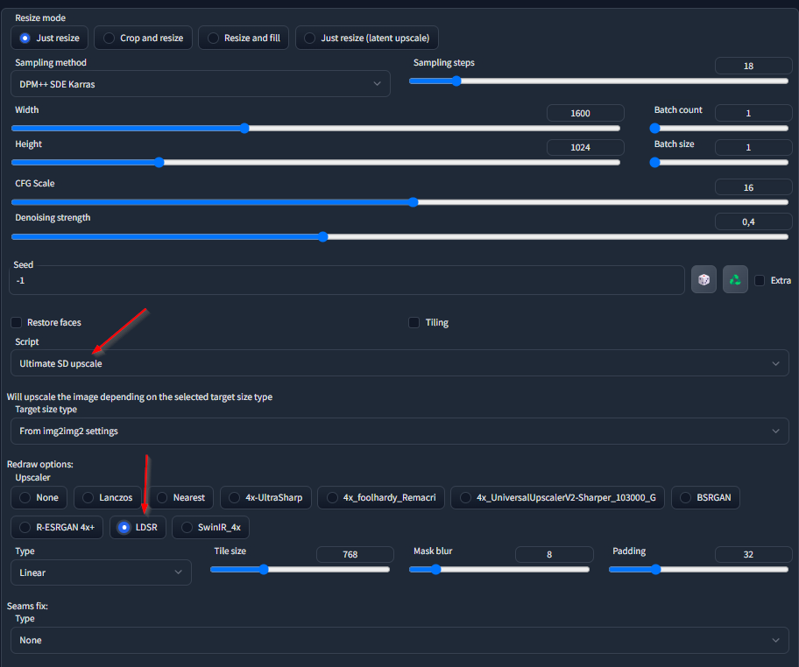Screen dimensions: 799x667
Task: Select Crop and resize mode
Action: point(143,38)
